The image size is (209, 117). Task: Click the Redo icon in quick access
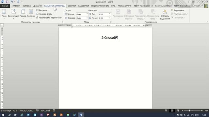(18, 2)
